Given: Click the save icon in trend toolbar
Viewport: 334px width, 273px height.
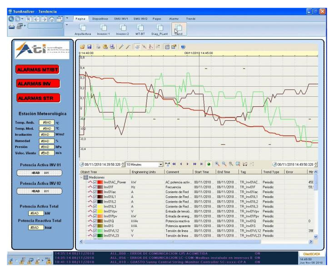Looking at the screenshot, I should [90, 47].
